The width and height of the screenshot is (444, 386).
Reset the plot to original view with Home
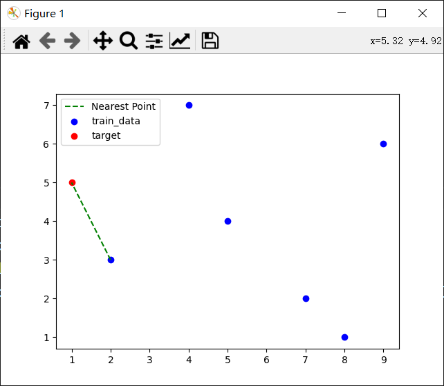[21, 41]
